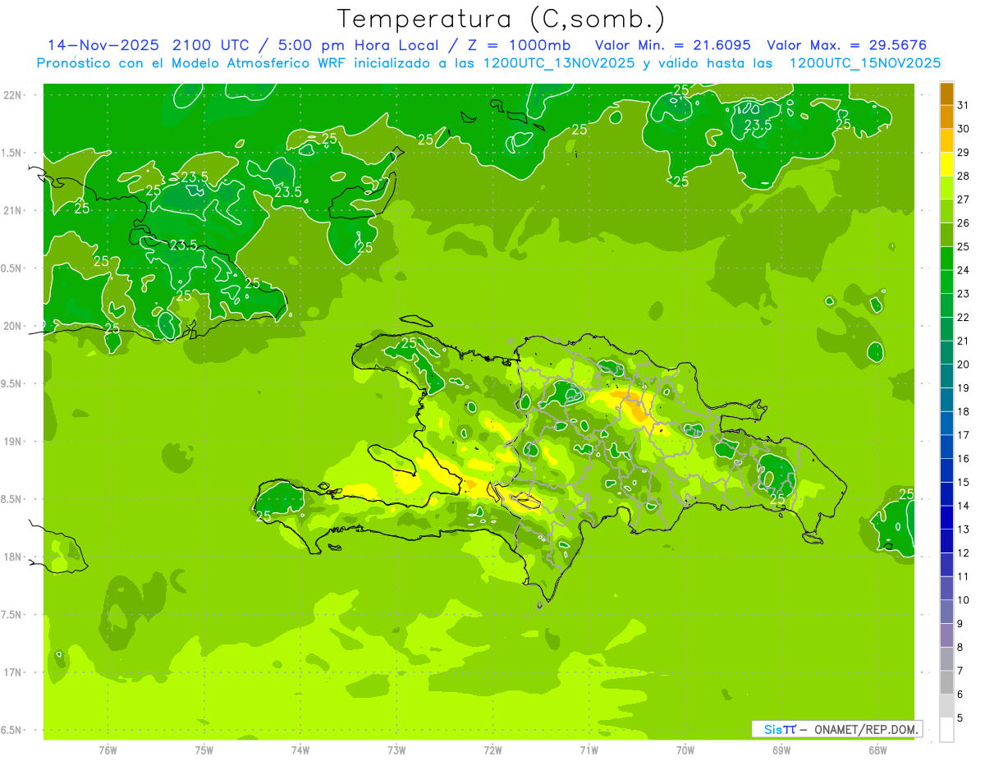Select the 'Valor Max. = 29.5676' readout
Viewport: 985px width, 761px height.
pyautogui.click(x=846, y=45)
